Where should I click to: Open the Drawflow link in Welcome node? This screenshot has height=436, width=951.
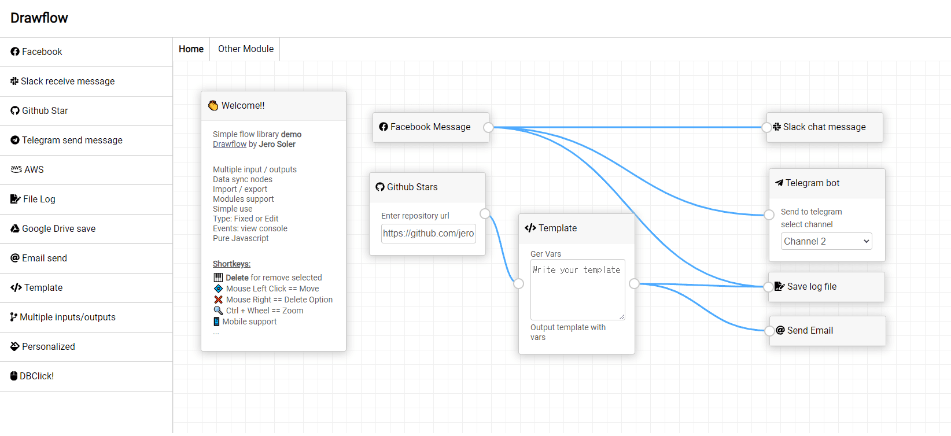[x=230, y=144]
